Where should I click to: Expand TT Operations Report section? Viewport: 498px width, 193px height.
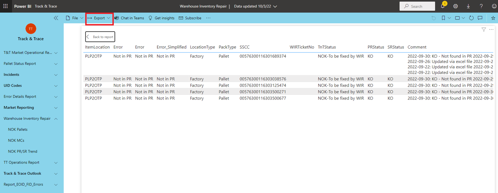pyautogui.click(x=56, y=163)
